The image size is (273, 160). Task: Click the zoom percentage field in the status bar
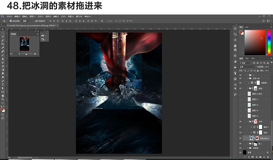coord(9,158)
